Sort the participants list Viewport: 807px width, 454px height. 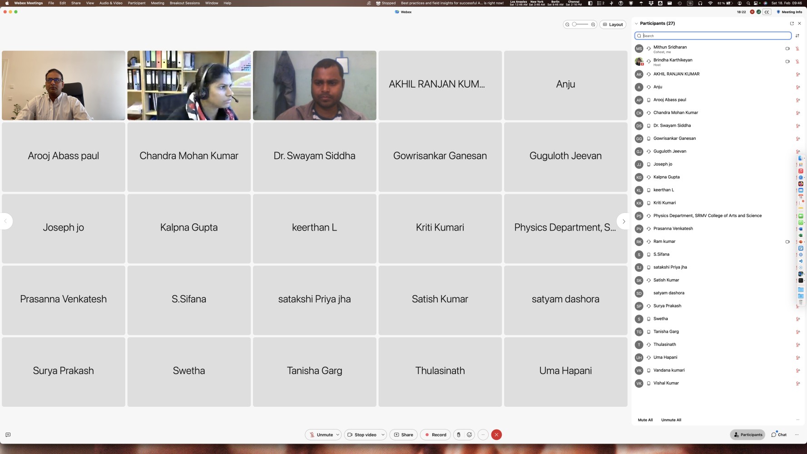coord(797,36)
